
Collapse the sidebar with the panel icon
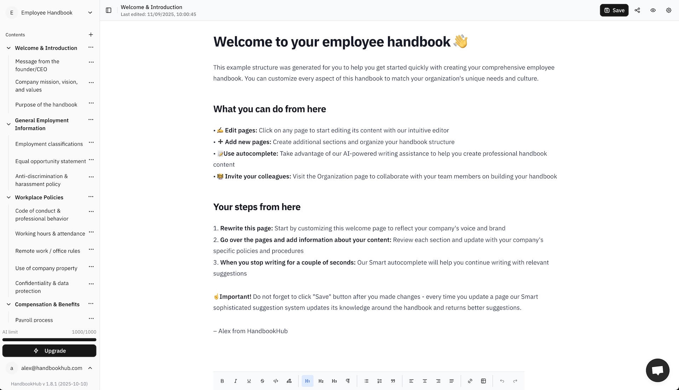109,10
